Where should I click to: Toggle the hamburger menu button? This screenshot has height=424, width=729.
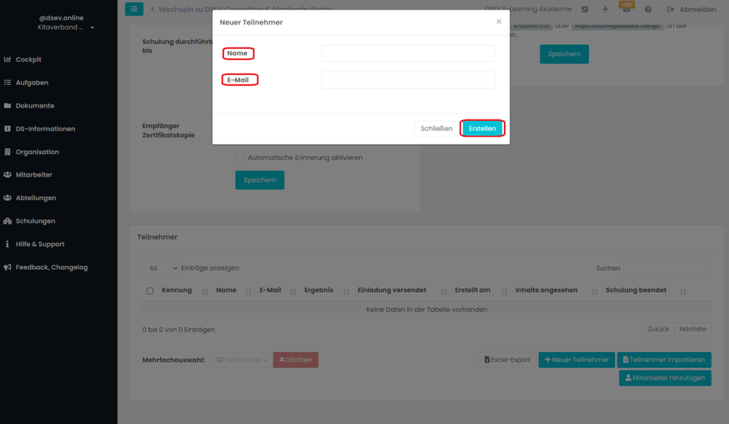[134, 9]
